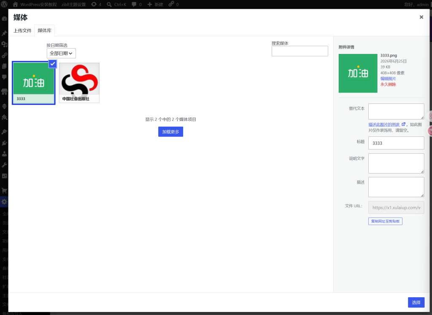
Task: Open the Ctrl+K search icon
Action: [x=109, y=4]
